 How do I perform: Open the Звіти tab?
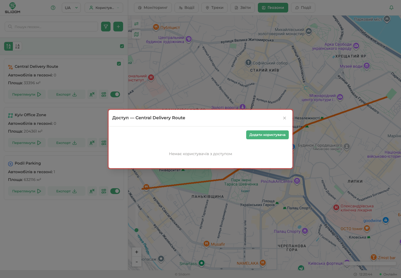(x=243, y=8)
